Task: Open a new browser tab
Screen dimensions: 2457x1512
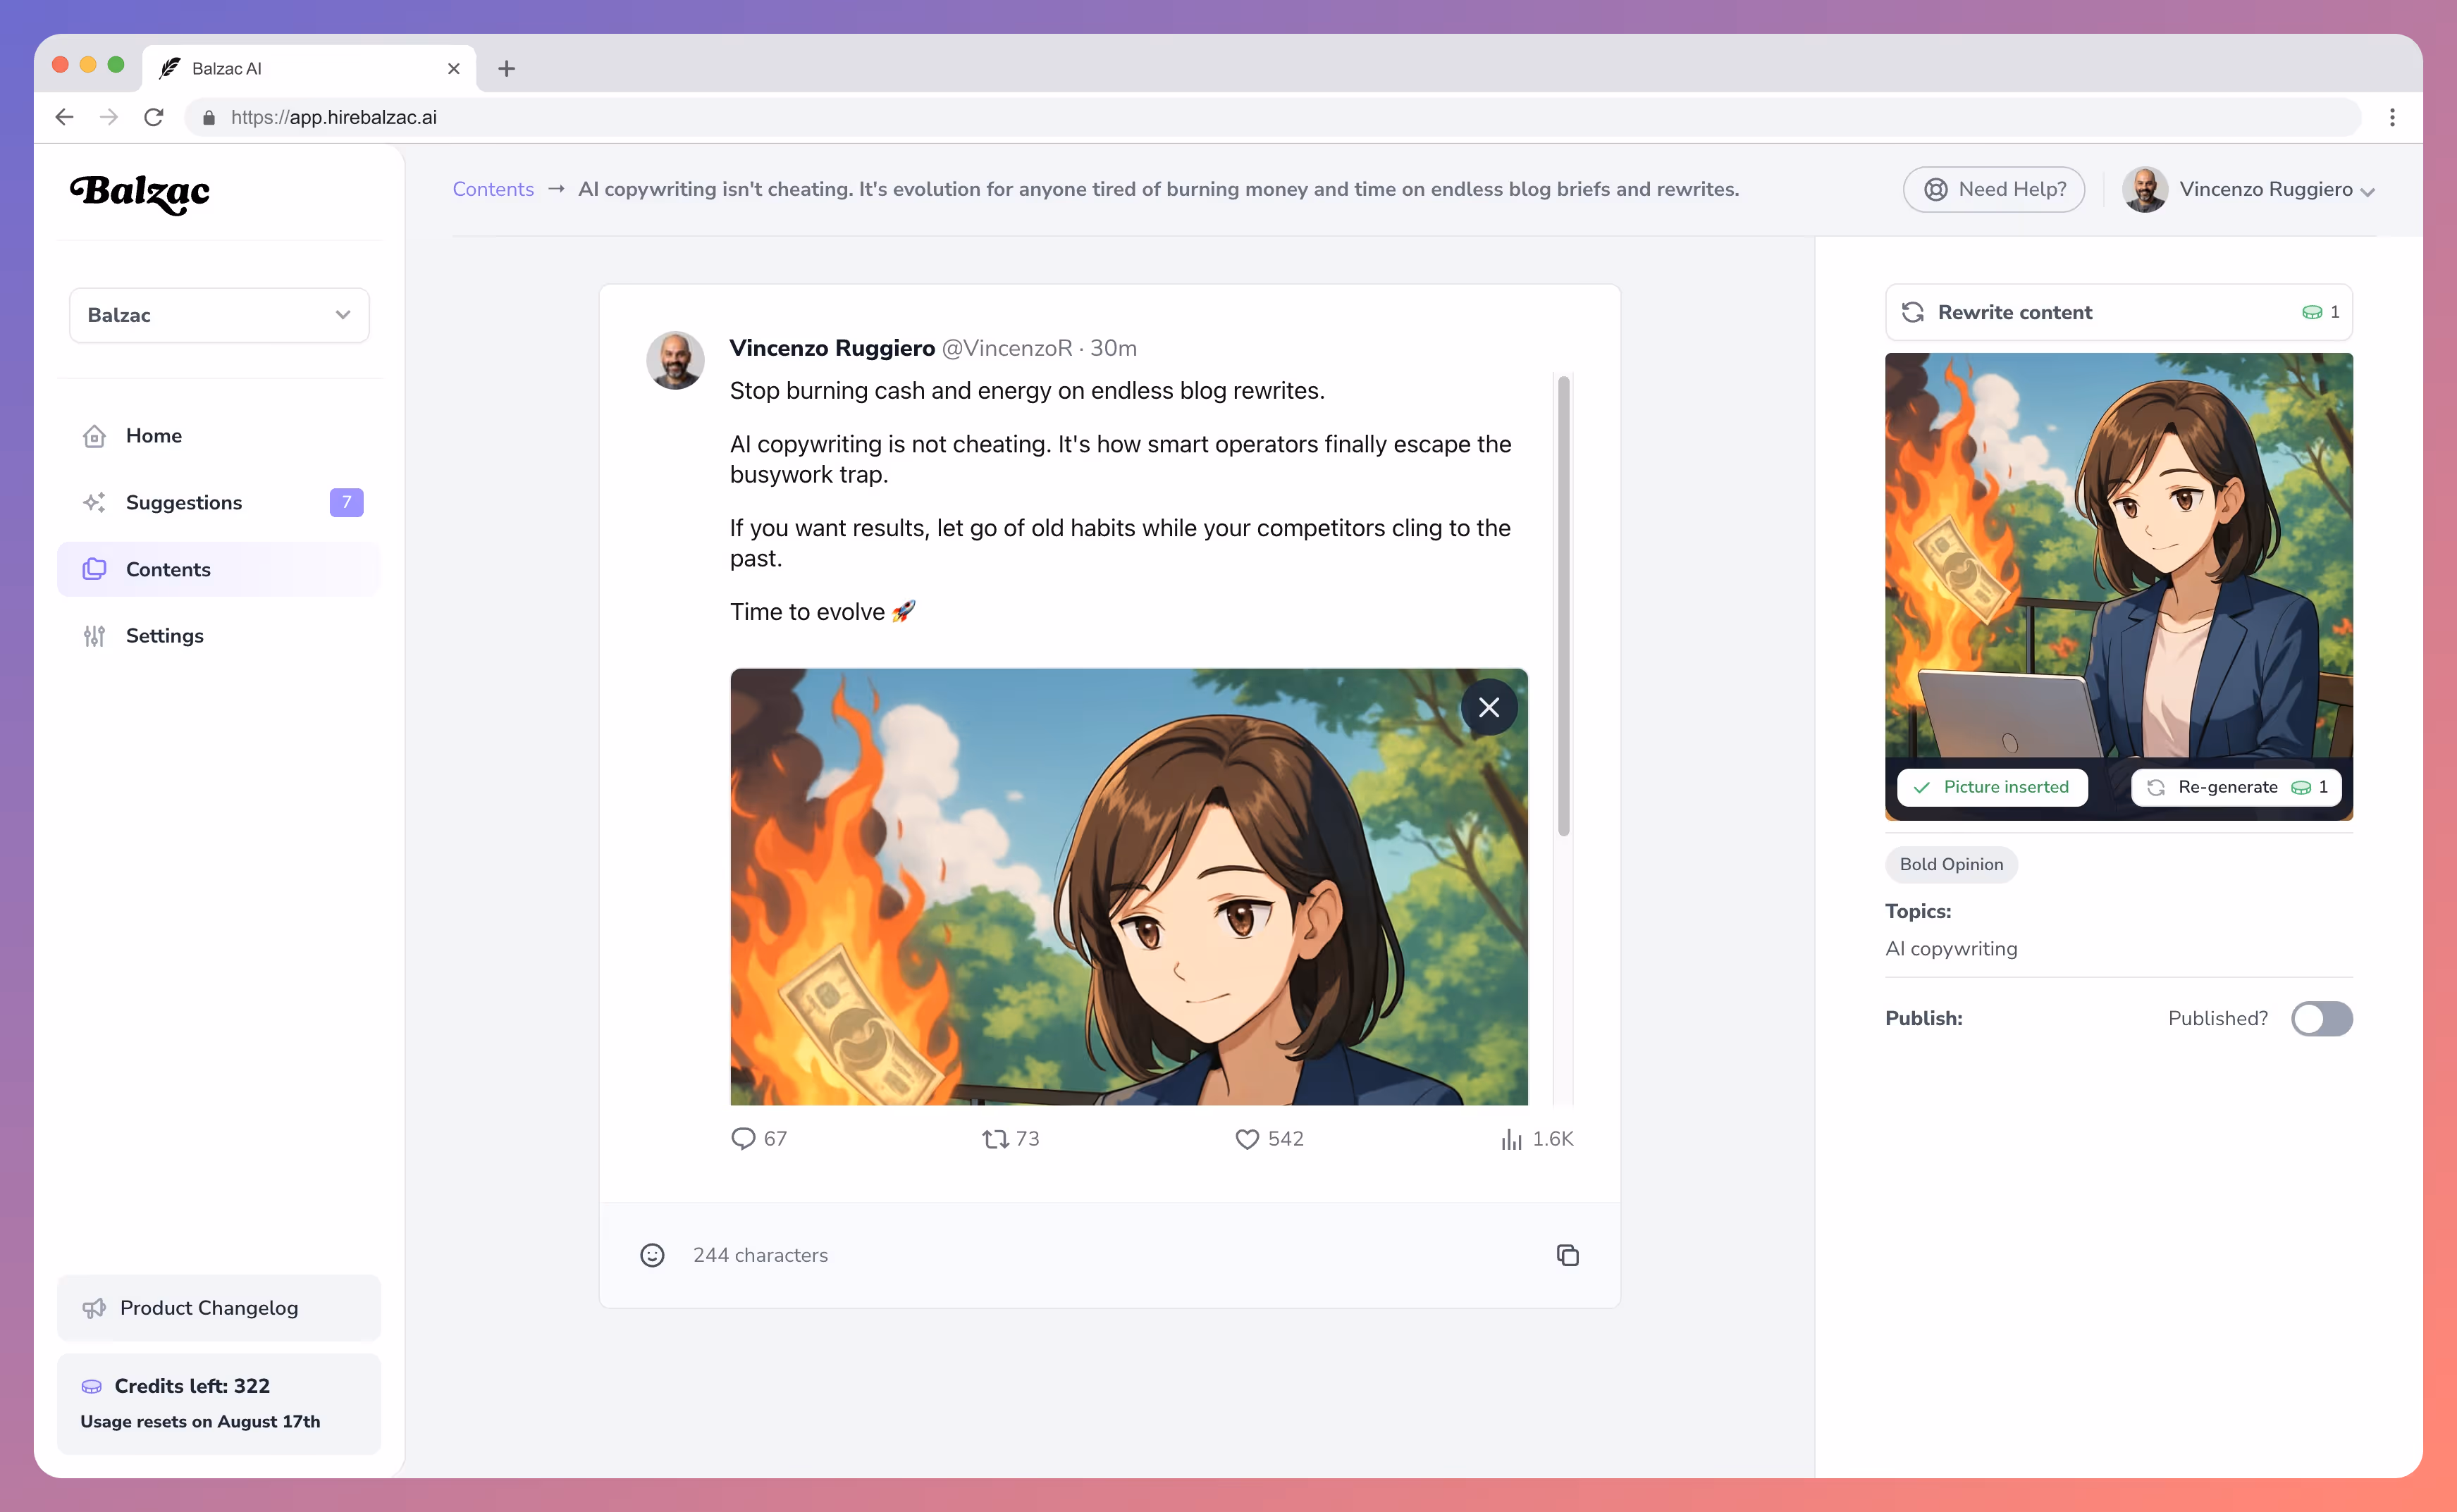Action: tap(506, 68)
